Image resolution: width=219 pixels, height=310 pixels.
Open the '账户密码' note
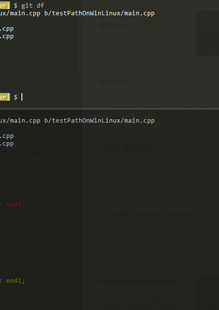point(113,82)
